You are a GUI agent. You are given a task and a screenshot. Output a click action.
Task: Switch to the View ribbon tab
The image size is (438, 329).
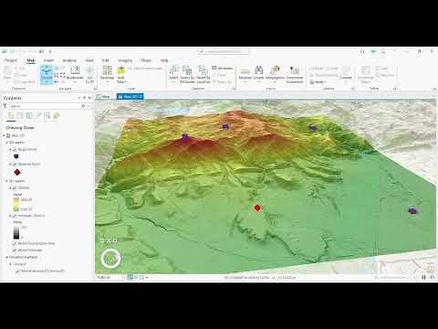click(89, 60)
